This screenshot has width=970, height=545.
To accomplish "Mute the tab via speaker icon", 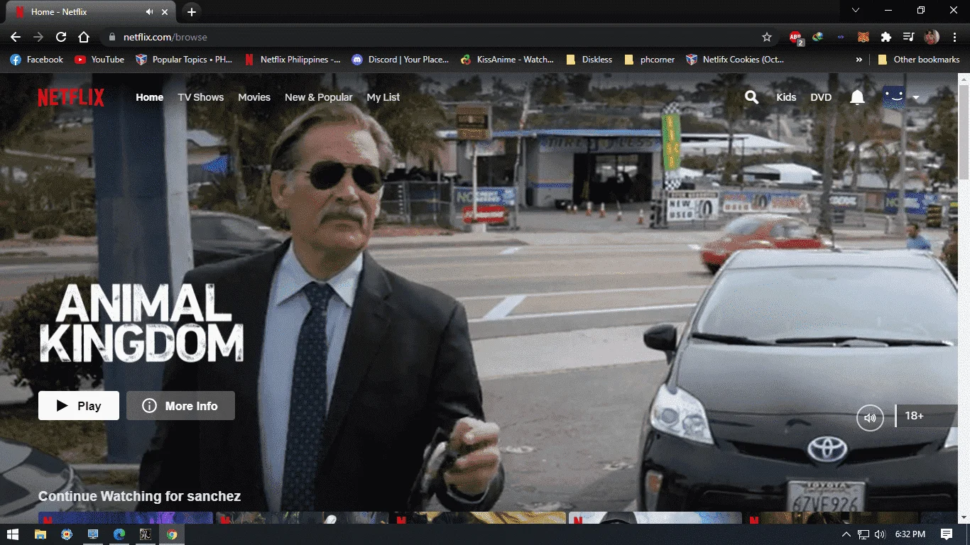I will click(x=150, y=12).
